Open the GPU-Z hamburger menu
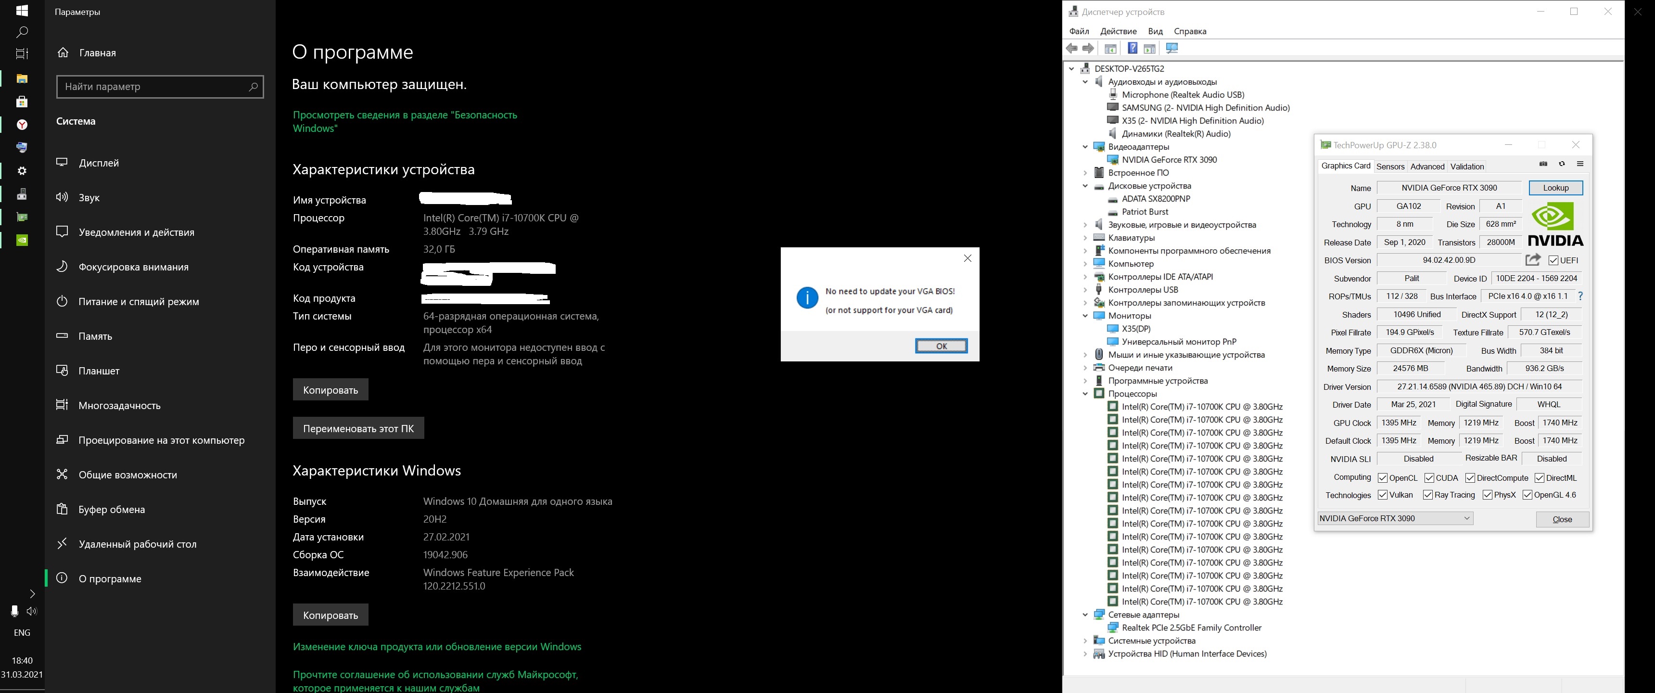Screen dimensions: 1655x693 [1580, 164]
